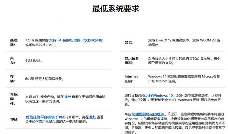228x134 pixels.
Task: Click the 此处 link in the TPM 2.0 row
Action: [93, 117]
